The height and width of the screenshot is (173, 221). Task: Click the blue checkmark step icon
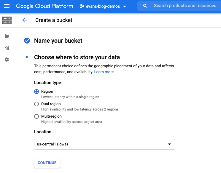click(27, 41)
